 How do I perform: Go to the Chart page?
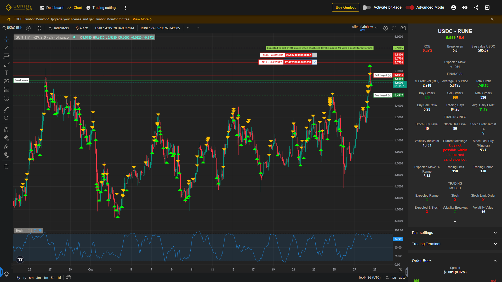pos(75,8)
